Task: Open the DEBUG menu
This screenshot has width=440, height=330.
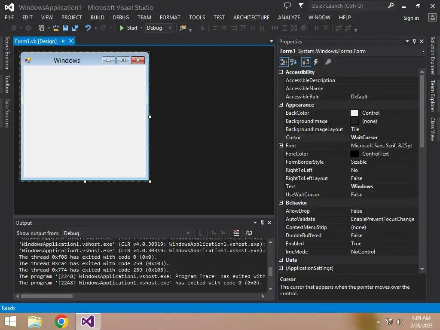Action: coord(121,17)
